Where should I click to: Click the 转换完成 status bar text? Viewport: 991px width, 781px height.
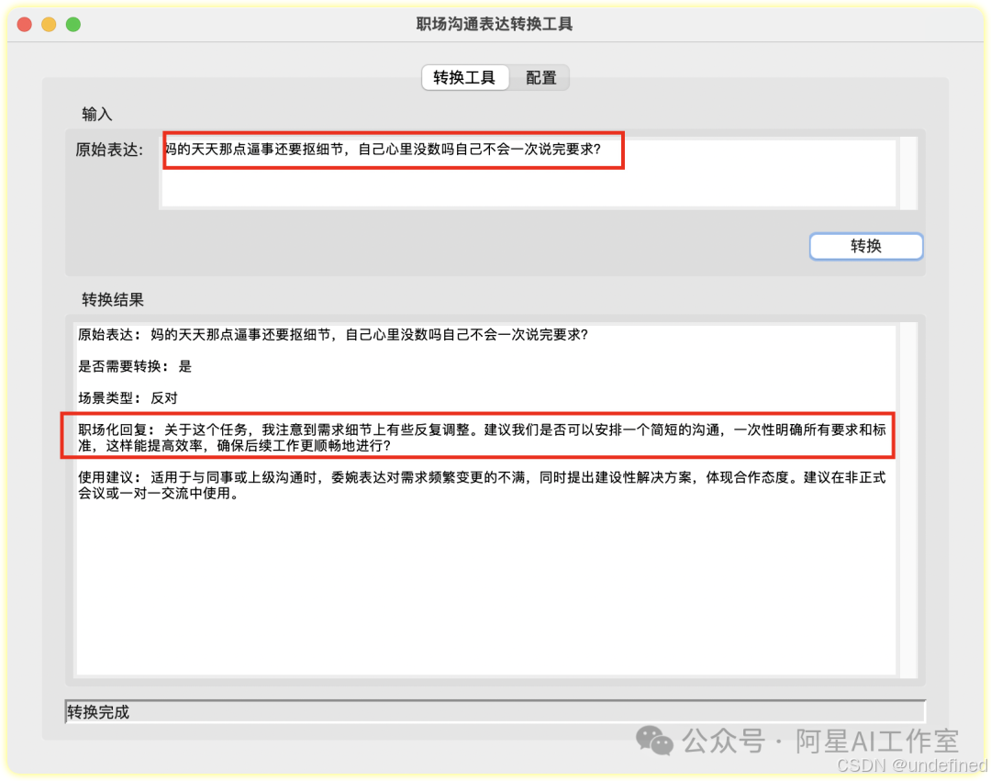(98, 712)
